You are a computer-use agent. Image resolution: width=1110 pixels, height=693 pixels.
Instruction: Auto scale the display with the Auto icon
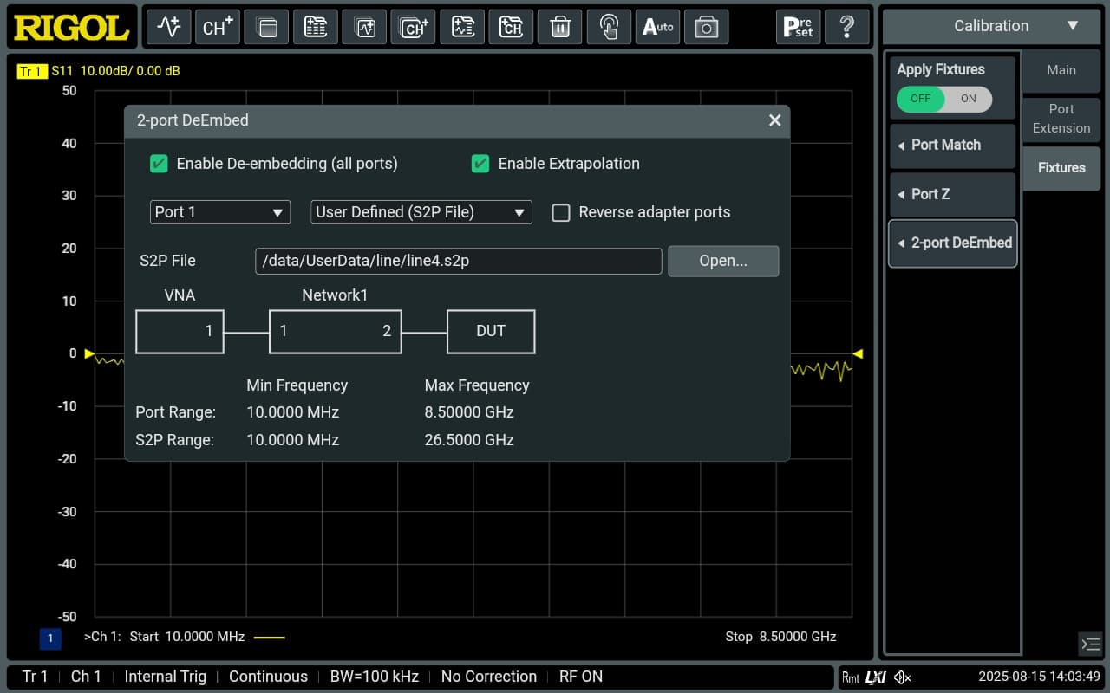[x=657, y=27]
